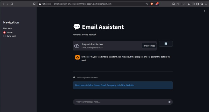Click the Powered by AWS Bedrock text
This screenshot has width=209, height=112.
(x=85, y=35)
